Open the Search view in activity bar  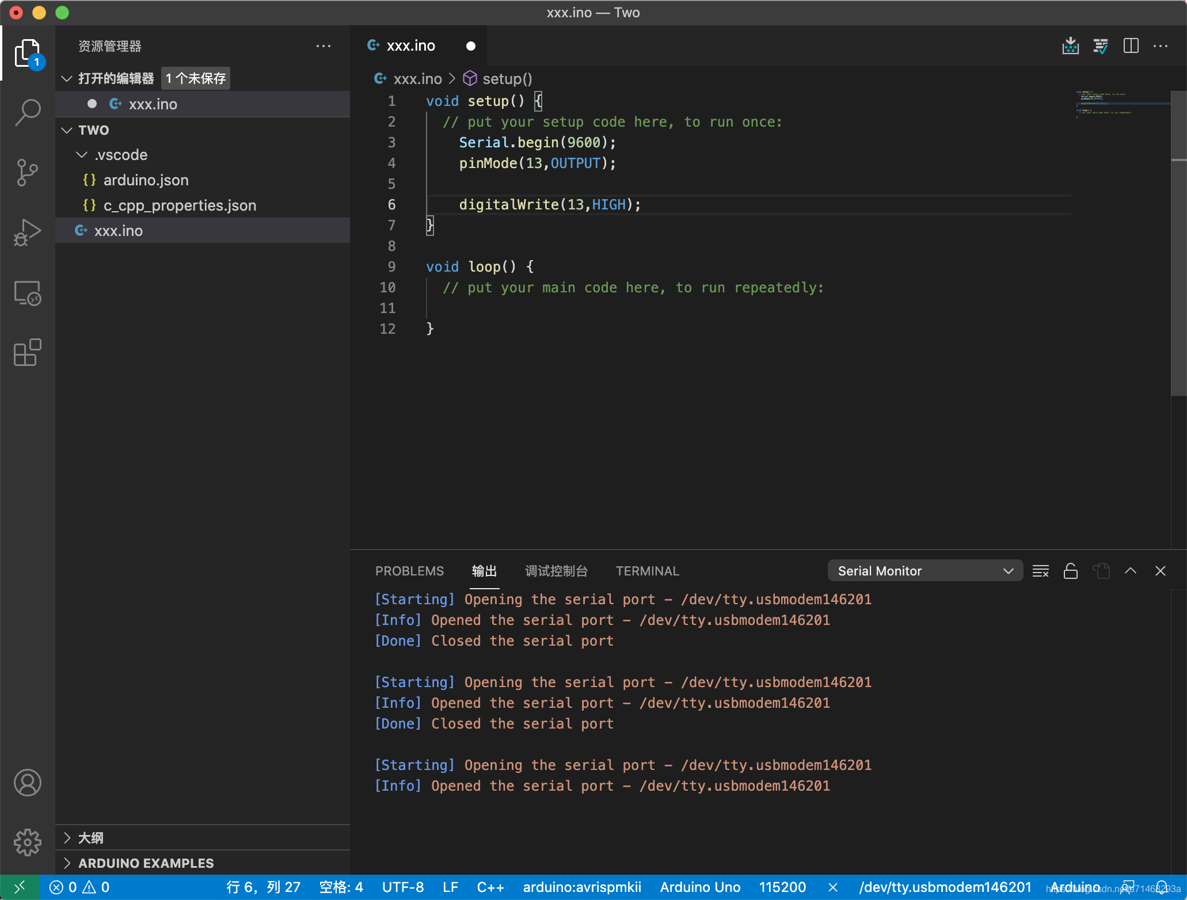pos(27,112)
